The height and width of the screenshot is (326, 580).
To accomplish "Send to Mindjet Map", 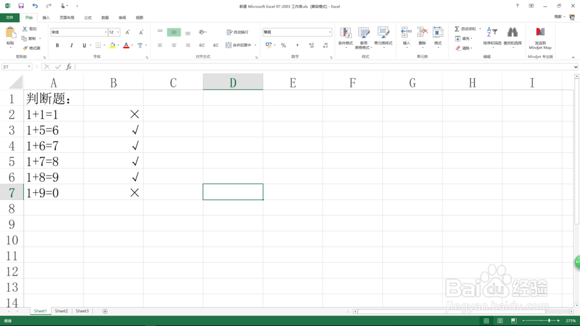I will (x=540, y=38).
